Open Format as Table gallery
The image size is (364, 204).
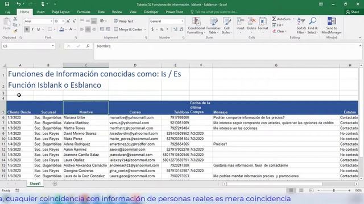click(x=213, y=25)
